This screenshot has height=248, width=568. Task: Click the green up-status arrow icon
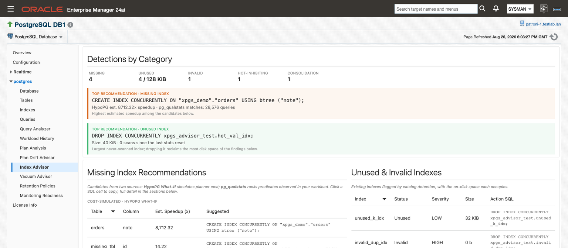[10, 24]
